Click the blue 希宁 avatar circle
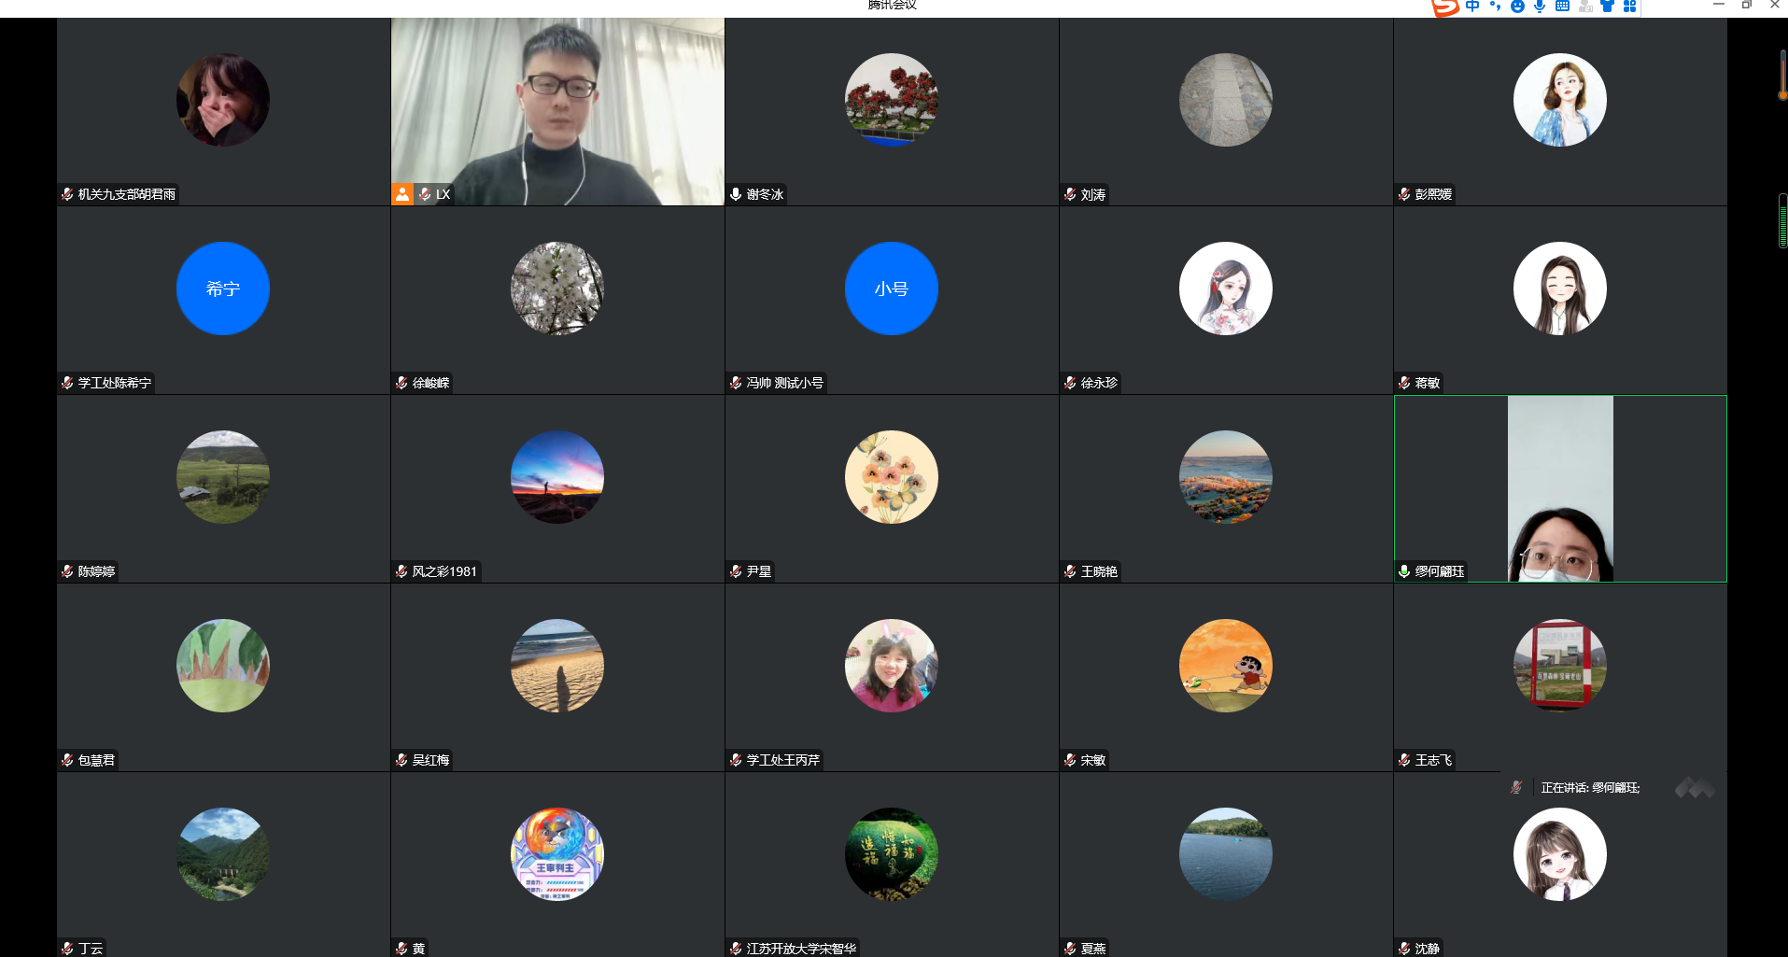Screen dimensions: 1788x957 coord(223,289)
